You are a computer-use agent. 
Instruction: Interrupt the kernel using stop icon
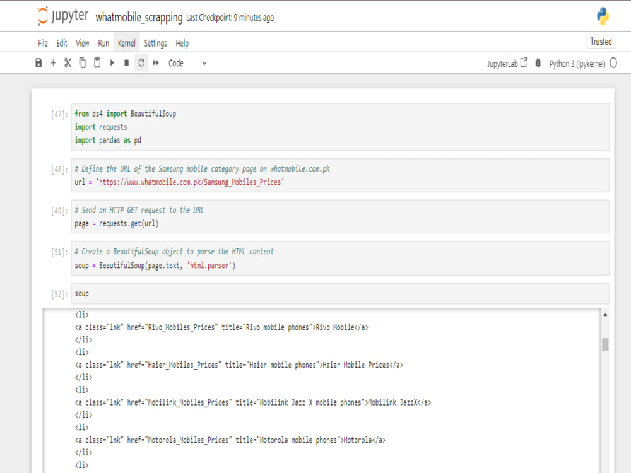point(126,62)
